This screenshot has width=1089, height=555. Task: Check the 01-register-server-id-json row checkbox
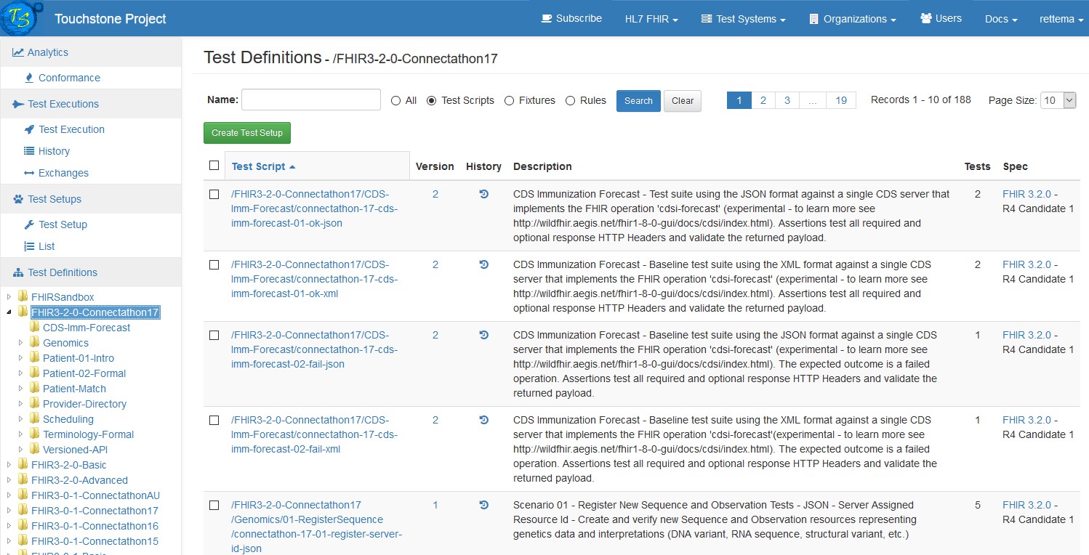pos(214,505)
